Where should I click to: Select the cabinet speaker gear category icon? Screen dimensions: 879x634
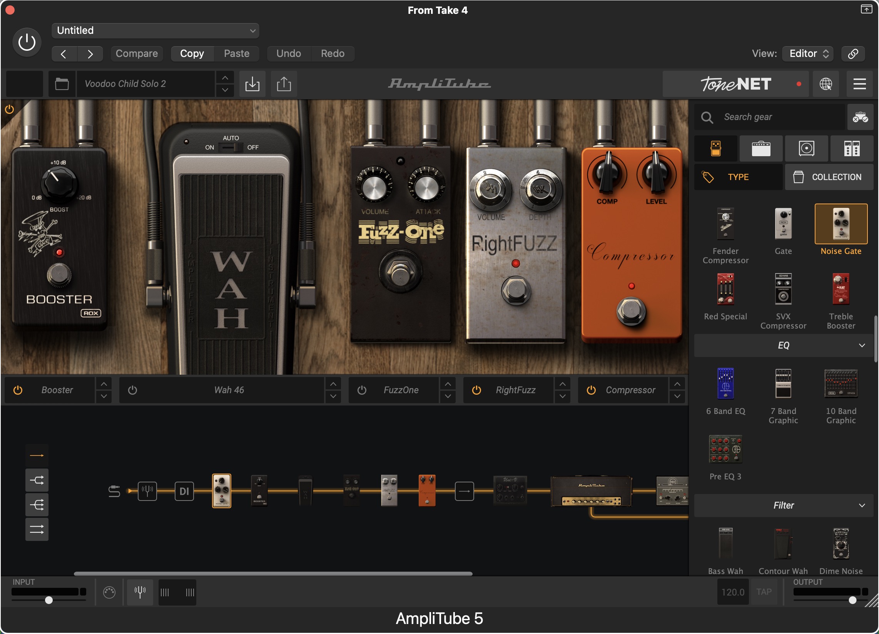(x=806, y=148)
